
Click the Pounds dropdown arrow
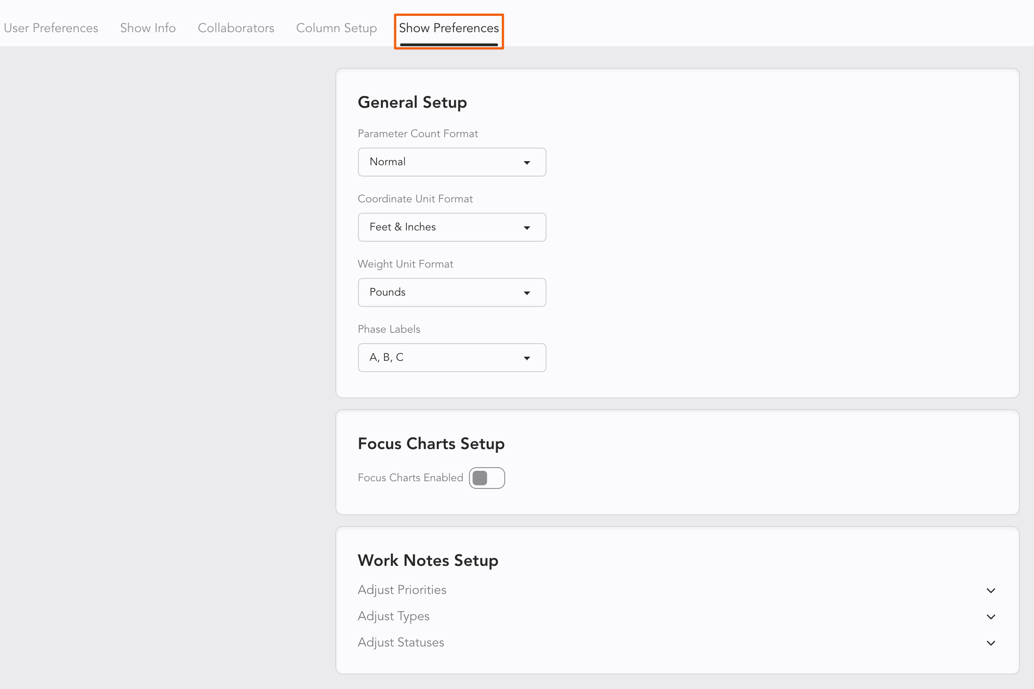[x=527, y=293]
